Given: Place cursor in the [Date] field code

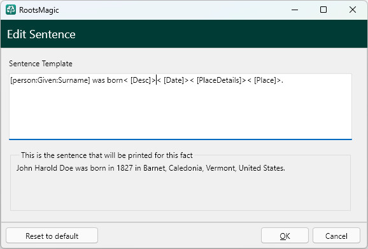Looking at the screenshot, I should (174, 80).
